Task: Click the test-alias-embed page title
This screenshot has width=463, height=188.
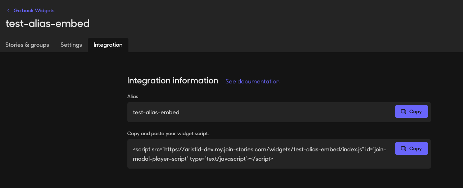Action: pyautogui.click(x=47, y=24)
